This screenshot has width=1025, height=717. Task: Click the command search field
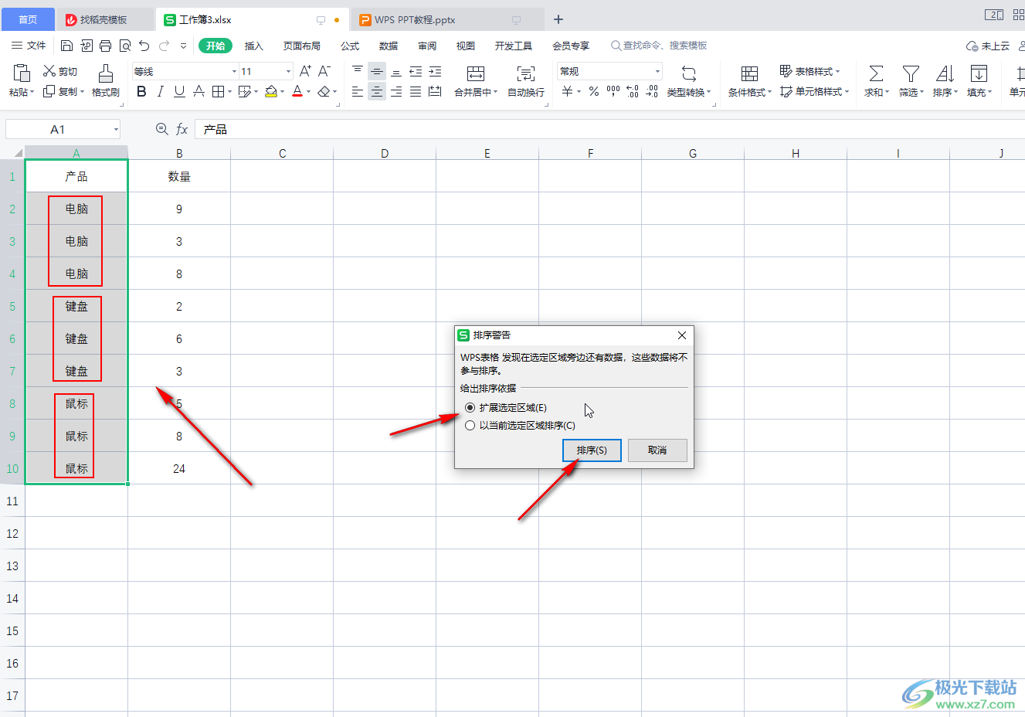(659, 46)
